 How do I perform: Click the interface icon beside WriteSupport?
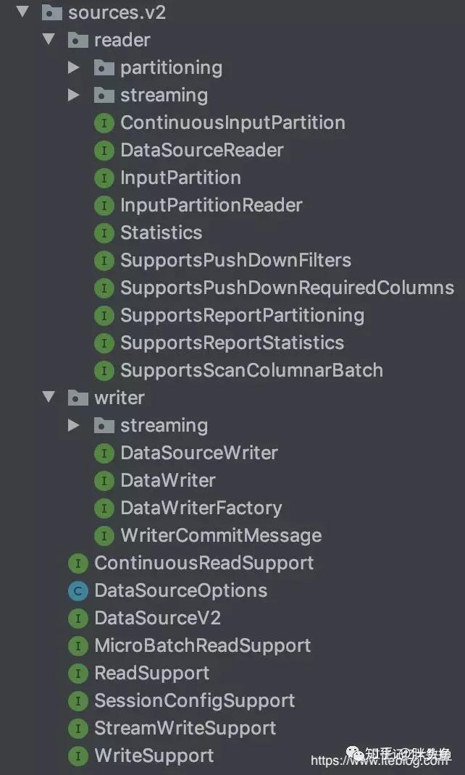click(77, 755)
